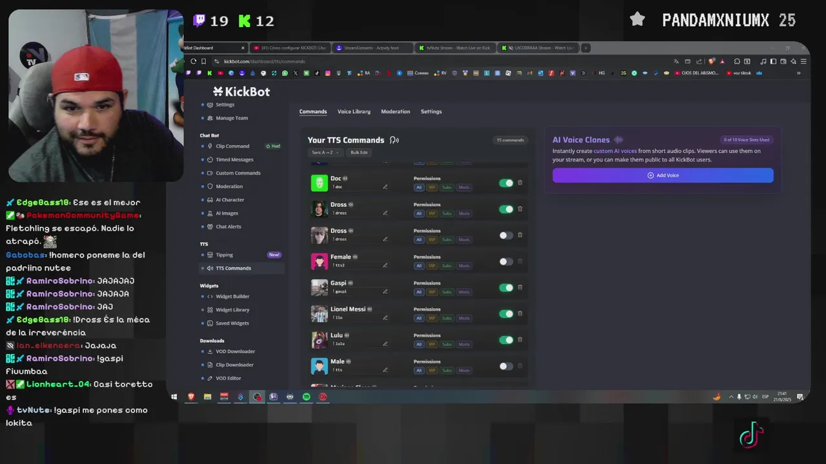This screenshot has height=464, width=826.
Task: Preview the Lulu voice speaker icon
Action: 347,336
